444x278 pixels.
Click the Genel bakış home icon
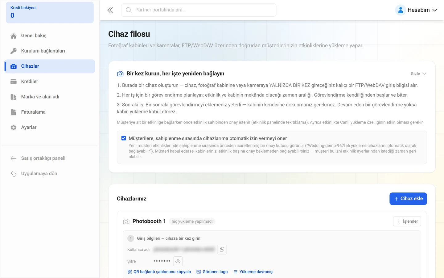[14, 36]
